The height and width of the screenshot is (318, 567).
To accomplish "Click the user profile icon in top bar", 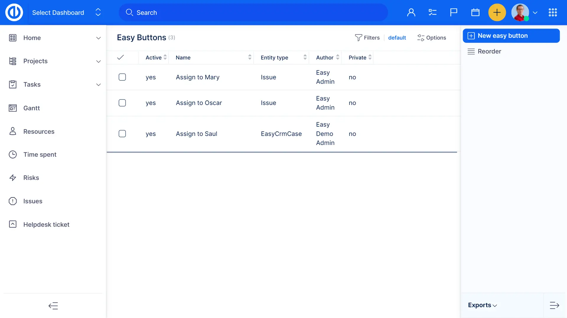I will 411,12.
